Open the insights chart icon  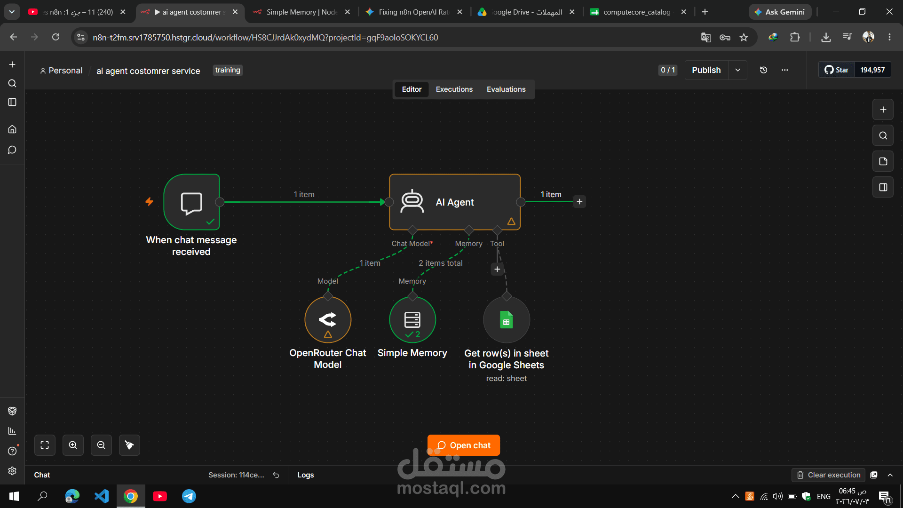[x=12, y=431]
